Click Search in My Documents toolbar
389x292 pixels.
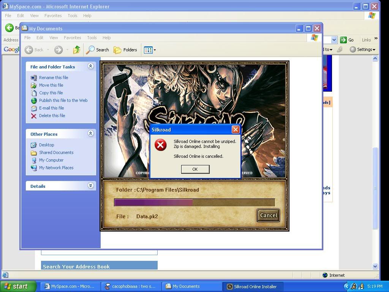98,50
